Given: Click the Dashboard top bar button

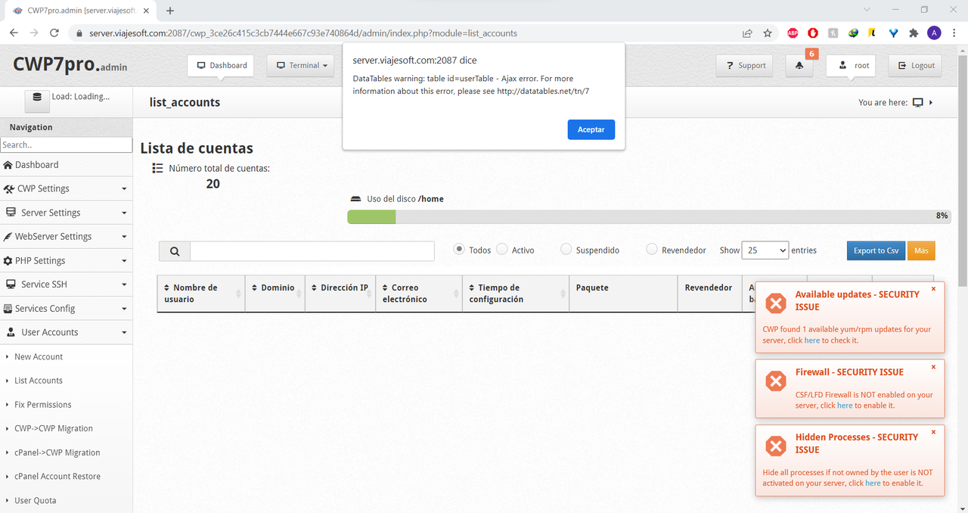Looking at the screenshot, I should click(221, 66).
